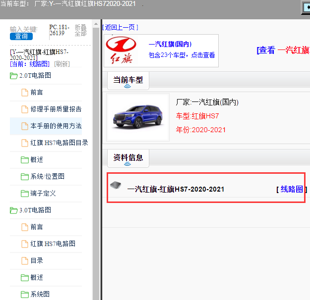
Task: Open 前言 under 3.0T电路图
Action: coord(37,227)
